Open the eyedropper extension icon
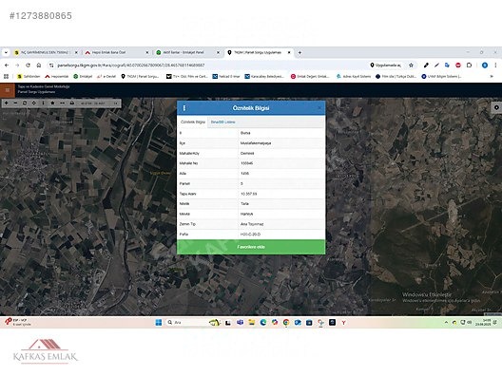Image resolution: width=502 pixels, height=376 pixels. pyautogui.click(x=426, y=66)
